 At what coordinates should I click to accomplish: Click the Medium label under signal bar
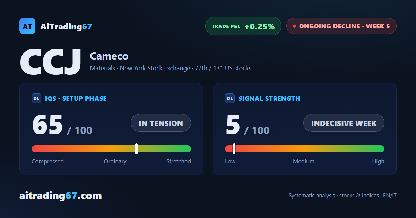[x=304, y=161]
